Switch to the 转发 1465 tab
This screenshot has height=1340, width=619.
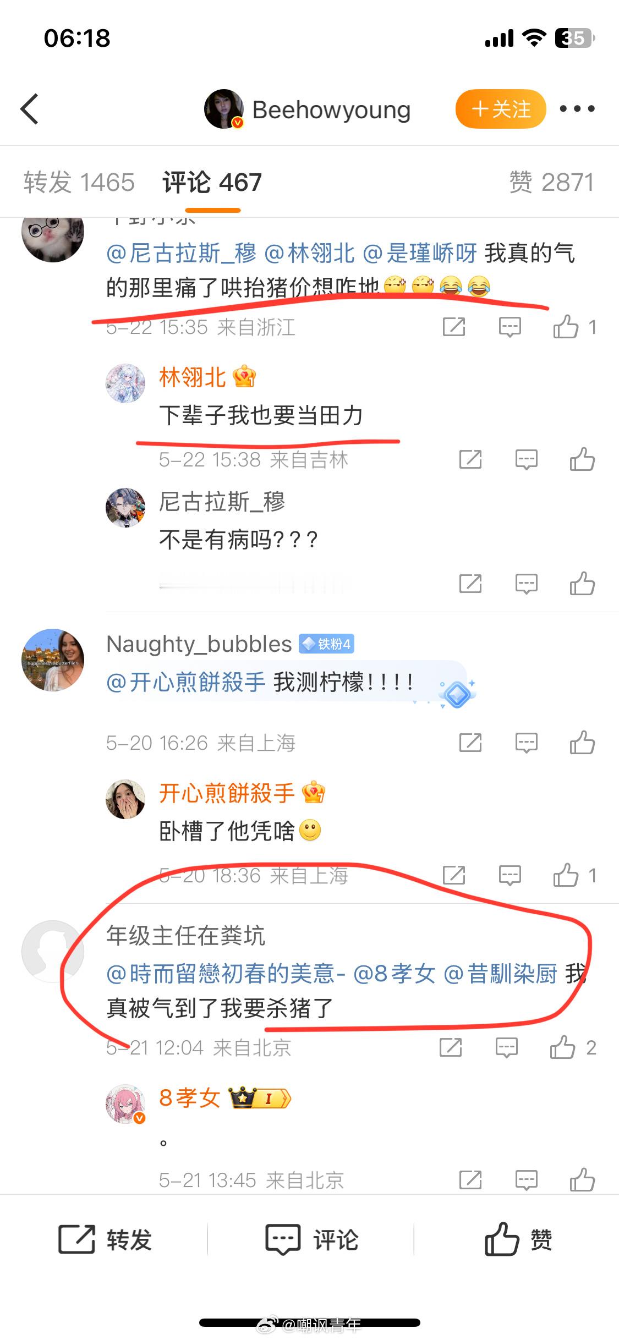pyautogui.click(x=79, y=182)
